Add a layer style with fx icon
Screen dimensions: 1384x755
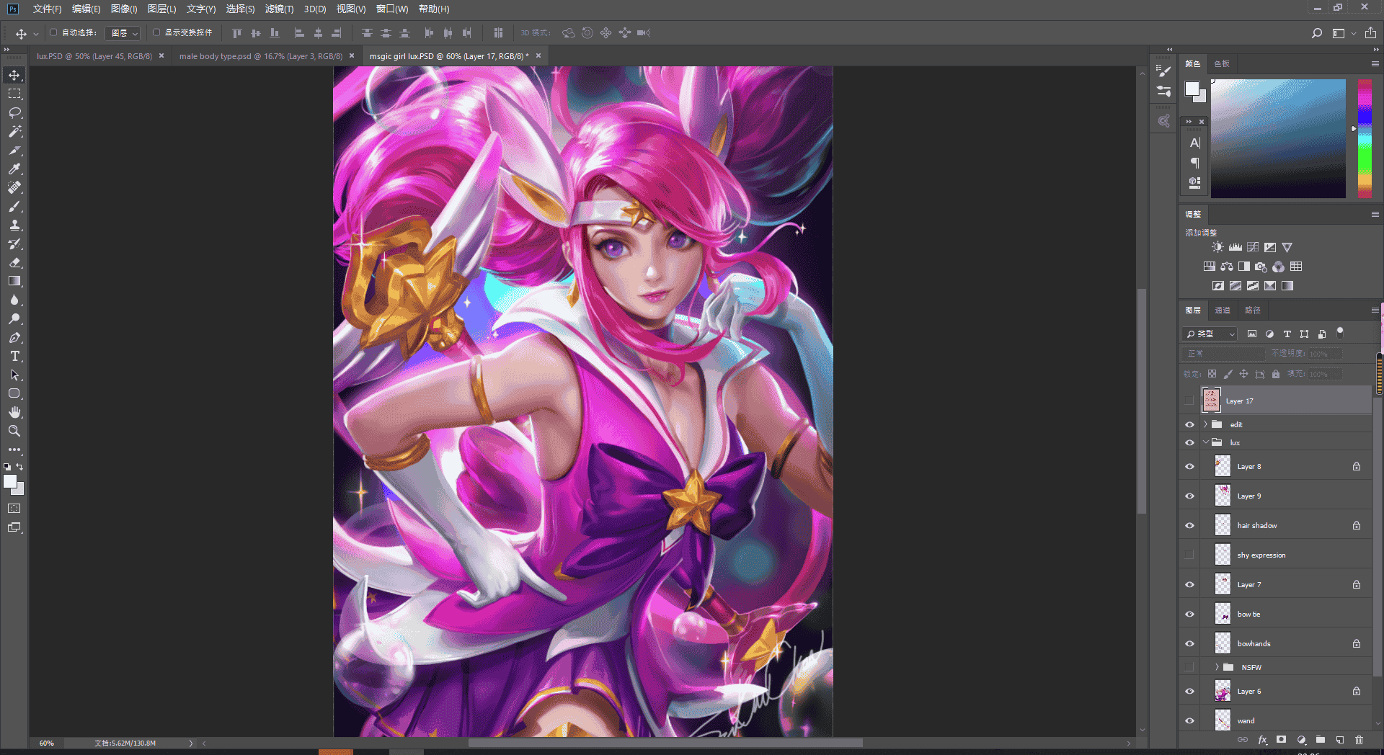click(x=1262, y=740)
